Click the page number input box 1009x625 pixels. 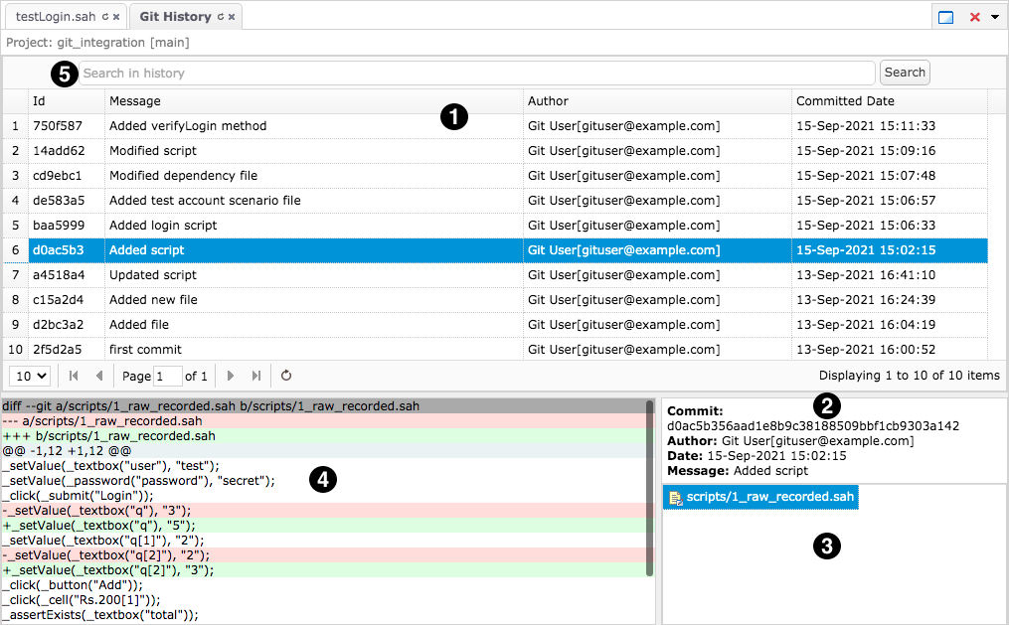pyautogui.click(x=168, y=376)
